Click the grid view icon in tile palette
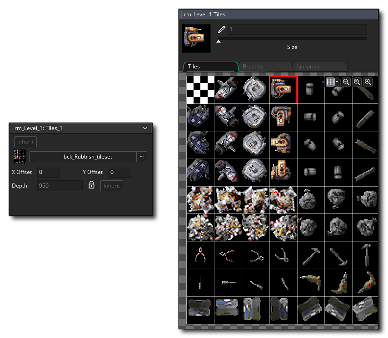Screen dimensions: 388x338 click(330, 82)
